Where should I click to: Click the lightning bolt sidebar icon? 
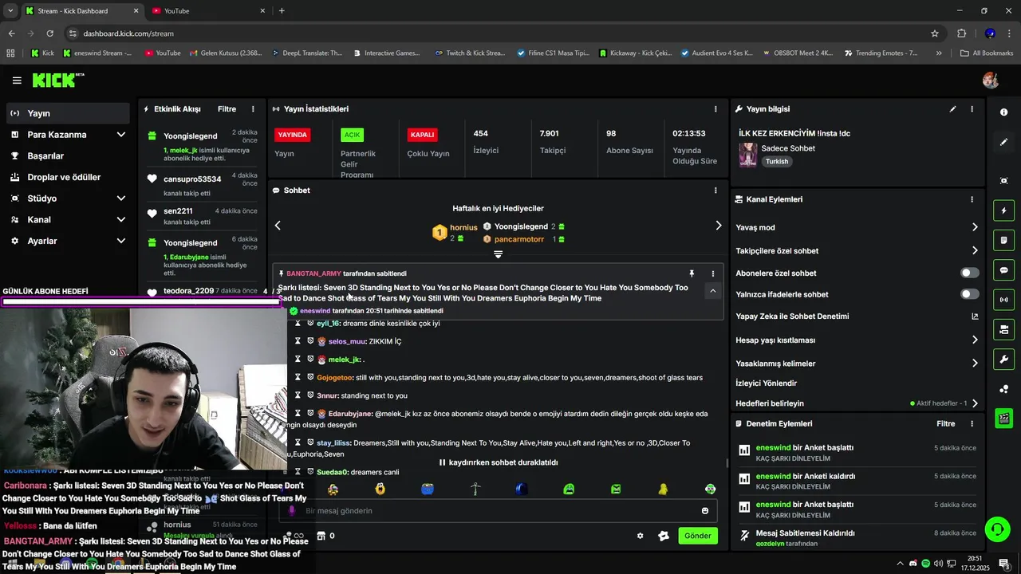click(1003, 210)
